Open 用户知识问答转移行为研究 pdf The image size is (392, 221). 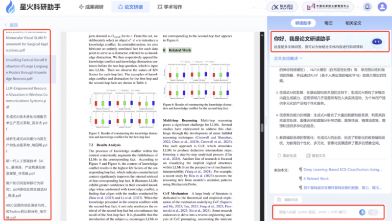click(x=26, y=189)
